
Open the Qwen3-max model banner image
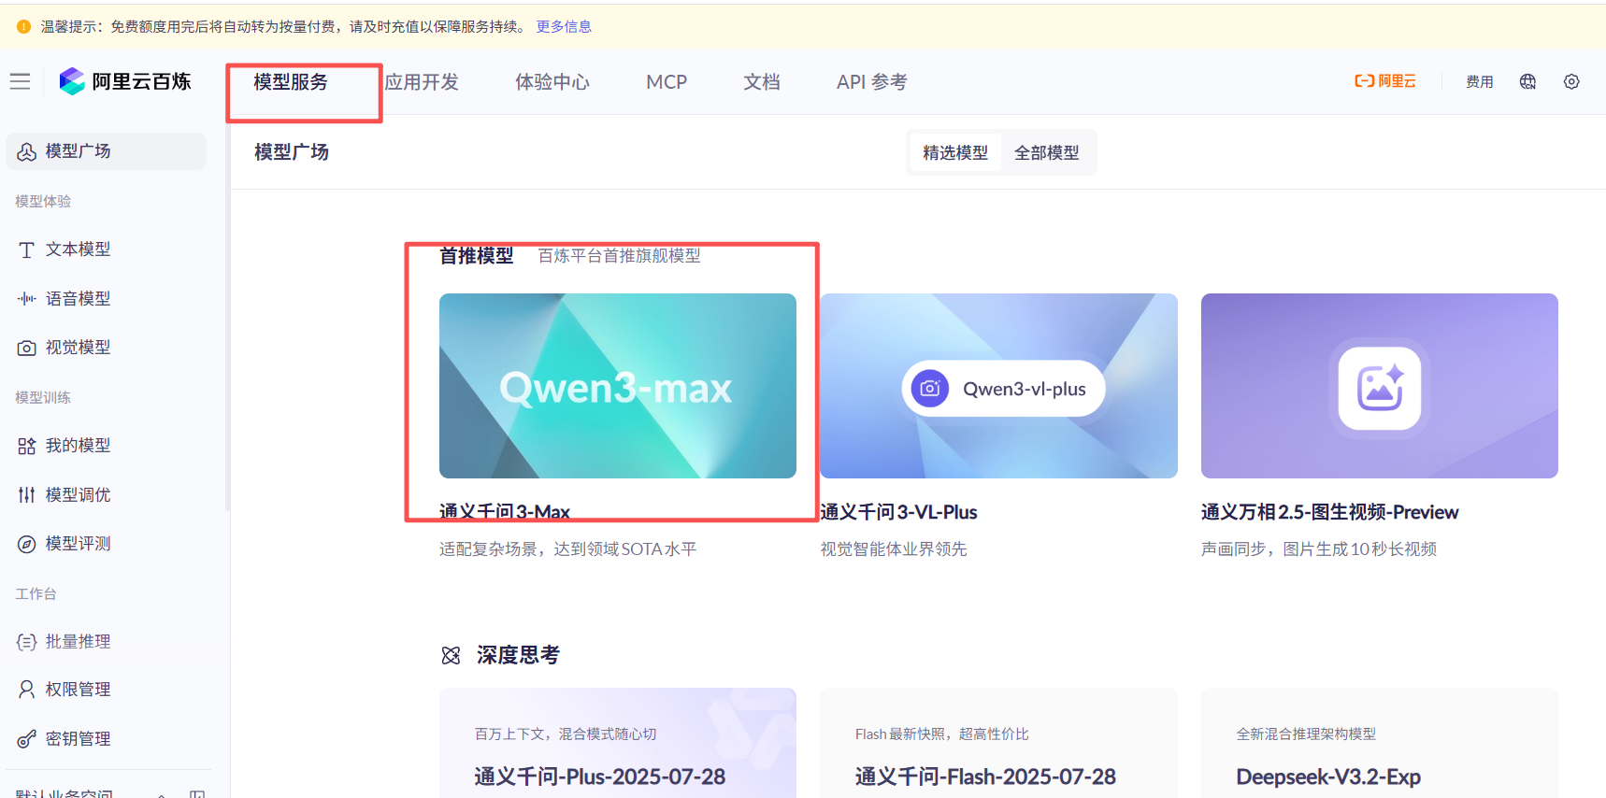[618, 386]
